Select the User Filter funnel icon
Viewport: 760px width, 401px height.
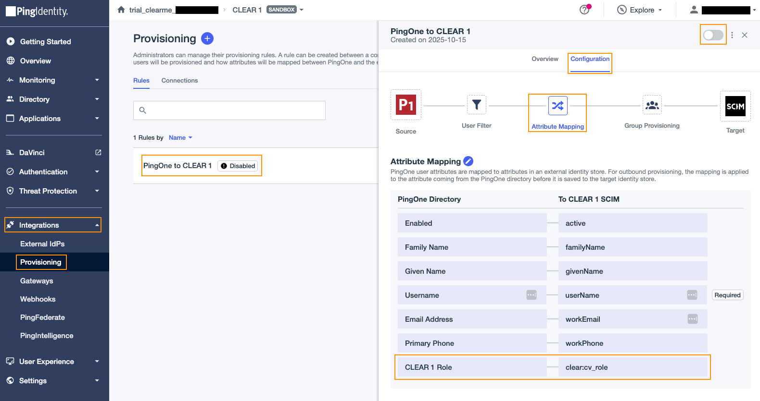477,105
